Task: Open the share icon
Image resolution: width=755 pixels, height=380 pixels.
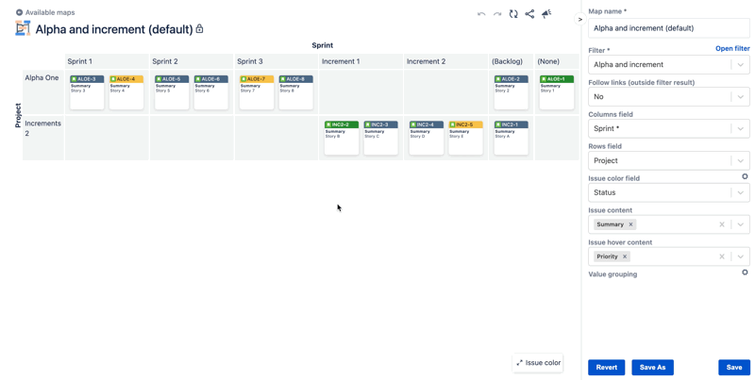Action: (x=529, y=14)
